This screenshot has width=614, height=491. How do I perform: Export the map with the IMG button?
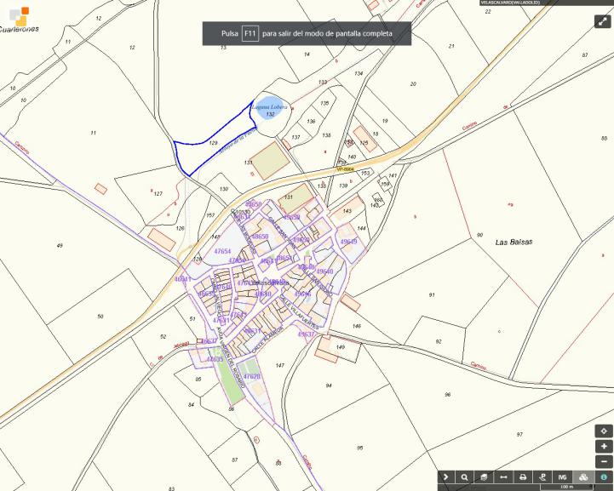coord(562,477)
